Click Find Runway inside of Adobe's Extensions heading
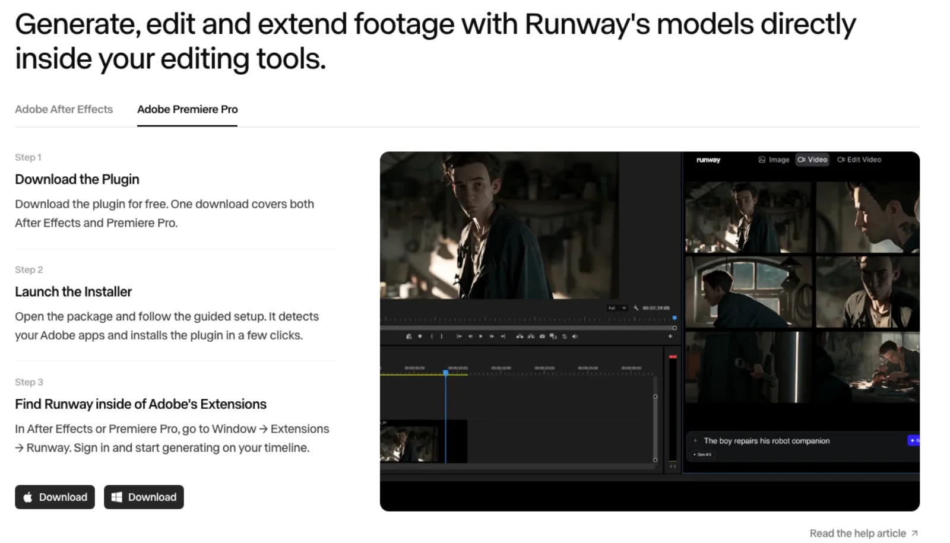The width and height of the screenshot is (950, 543). (141, 404)
